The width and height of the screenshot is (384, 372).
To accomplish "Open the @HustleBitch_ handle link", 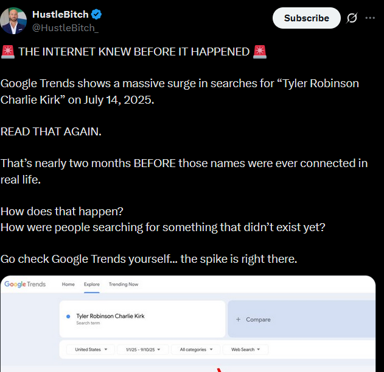I will click(x=65, y=27).
